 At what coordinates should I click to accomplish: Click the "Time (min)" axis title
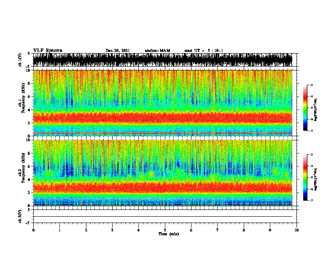pyautogui.click(x=169, y=234)
